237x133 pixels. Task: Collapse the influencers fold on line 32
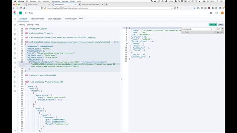24,60
